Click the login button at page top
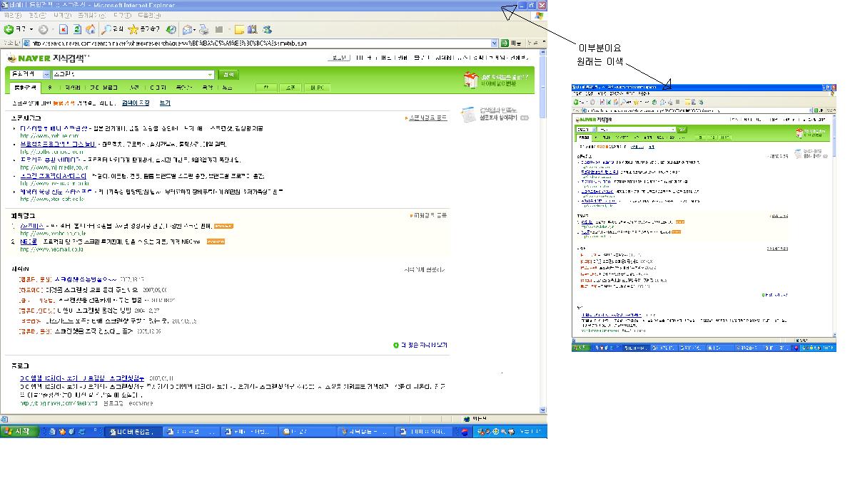Viewport: 850px width, 478px height. (x=339, y=58)
